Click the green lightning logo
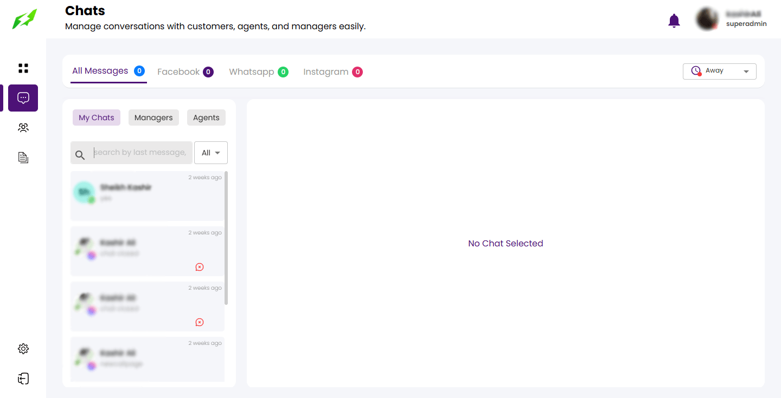This screenshot has width=781, height=398. (x=25, y=19)
